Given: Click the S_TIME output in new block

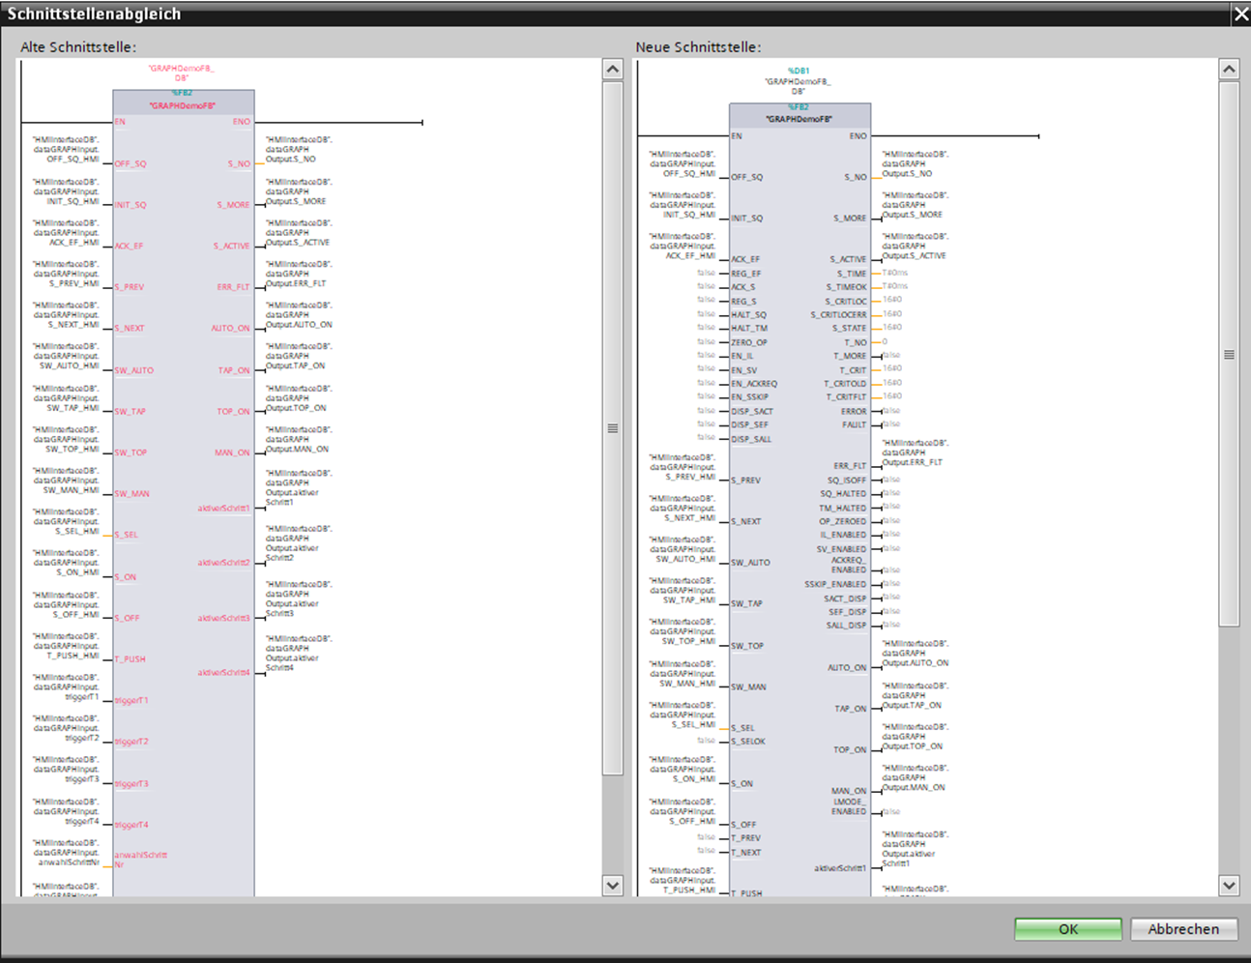Looking at the screenshot, I should click(852, 274).
